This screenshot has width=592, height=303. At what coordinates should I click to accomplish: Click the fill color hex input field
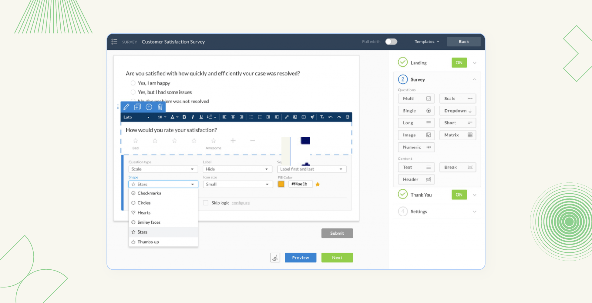[300, 184]
